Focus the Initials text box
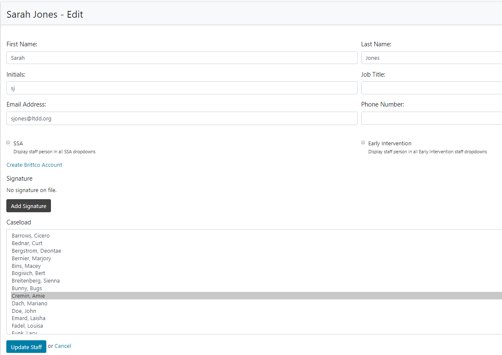Screen dimensions: 502x355 [182, 88]
